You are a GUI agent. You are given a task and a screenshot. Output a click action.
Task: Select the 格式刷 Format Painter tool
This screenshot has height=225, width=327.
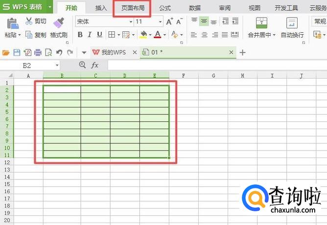tap(59, 22)
